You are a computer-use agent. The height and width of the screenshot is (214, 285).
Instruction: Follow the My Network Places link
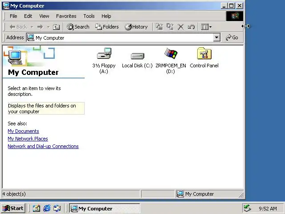click(28, 139)
